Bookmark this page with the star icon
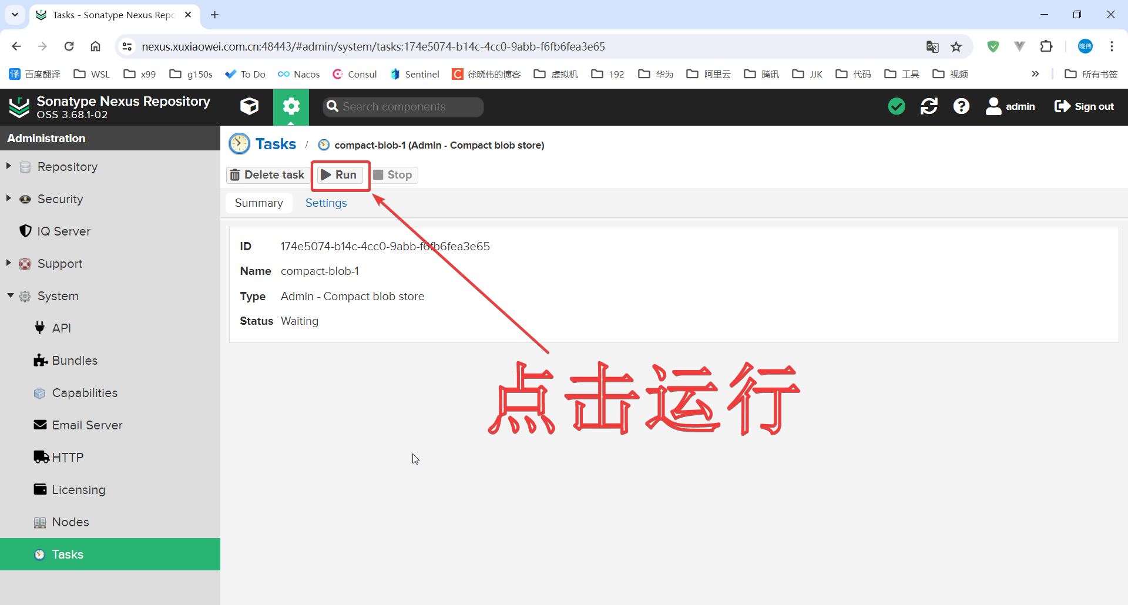Viewport: 1128px width, 605px height. click(x=956, y=46)
